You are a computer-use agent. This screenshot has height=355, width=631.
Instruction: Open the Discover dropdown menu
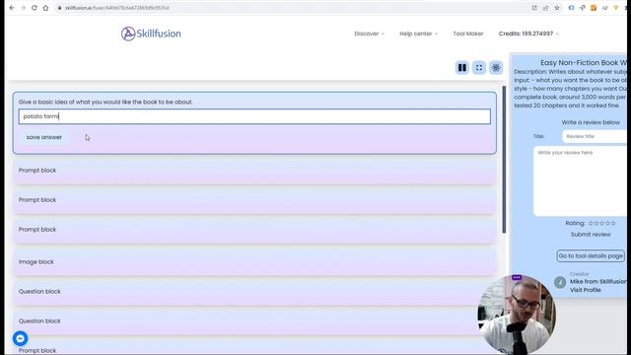point(369,34)
